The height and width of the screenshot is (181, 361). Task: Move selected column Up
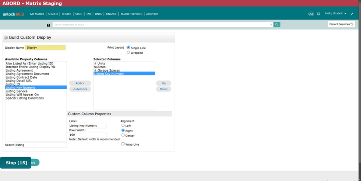pos(163,83)
